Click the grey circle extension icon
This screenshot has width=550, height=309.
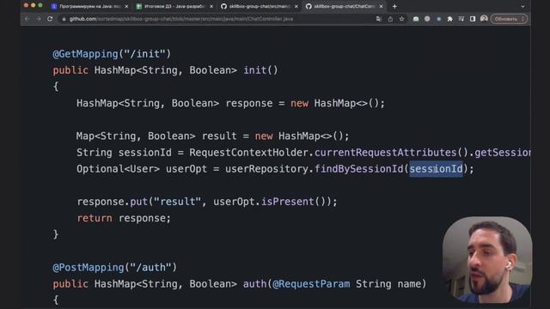427,19
